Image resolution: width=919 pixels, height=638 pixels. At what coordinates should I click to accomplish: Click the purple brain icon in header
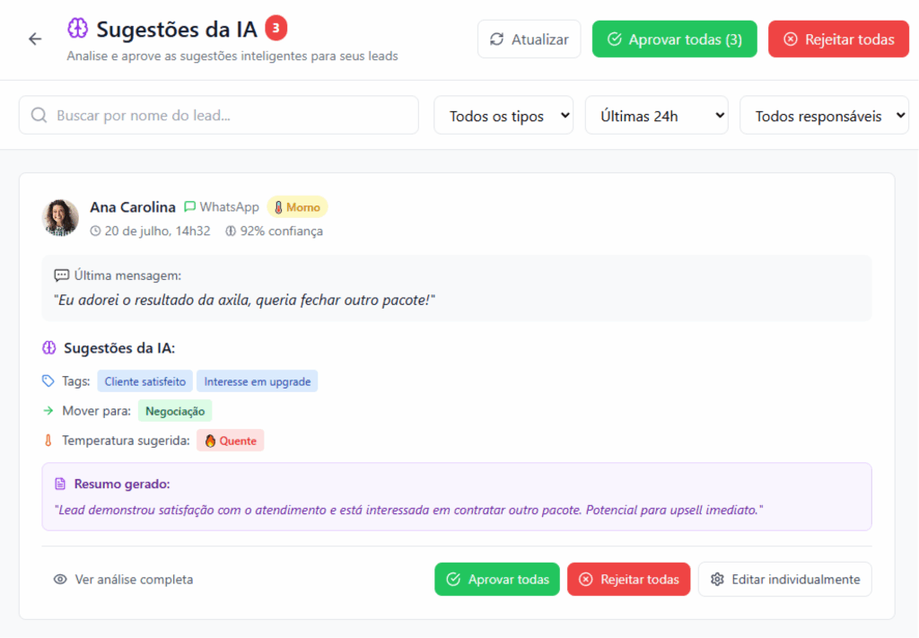pos(78,29)
